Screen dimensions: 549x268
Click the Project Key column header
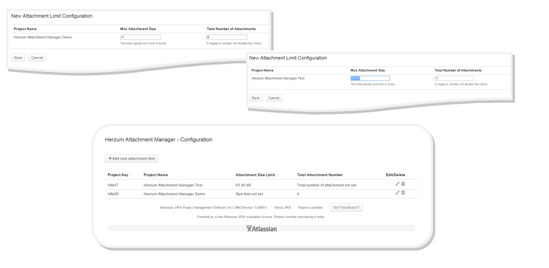coord(118,175)
